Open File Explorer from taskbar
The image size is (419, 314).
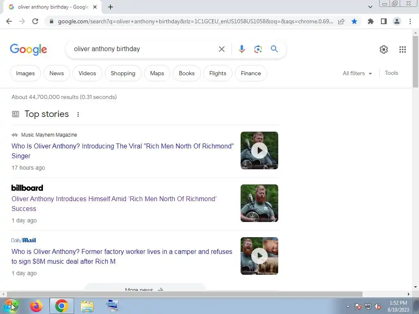click(88, 306)
